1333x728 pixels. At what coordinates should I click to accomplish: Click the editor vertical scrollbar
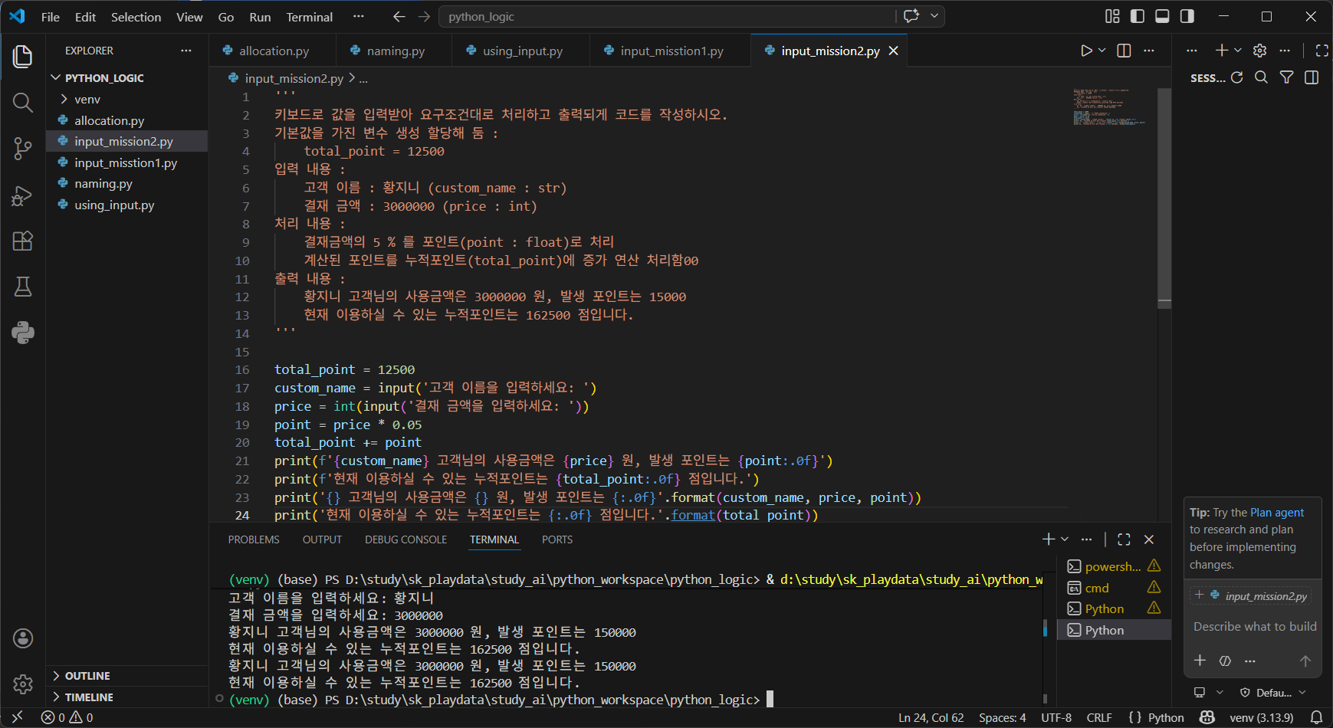(1164, 196)
